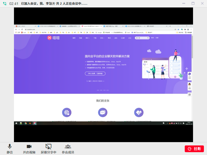Switch to the STORY #30210 browser tab

(48, 26)
